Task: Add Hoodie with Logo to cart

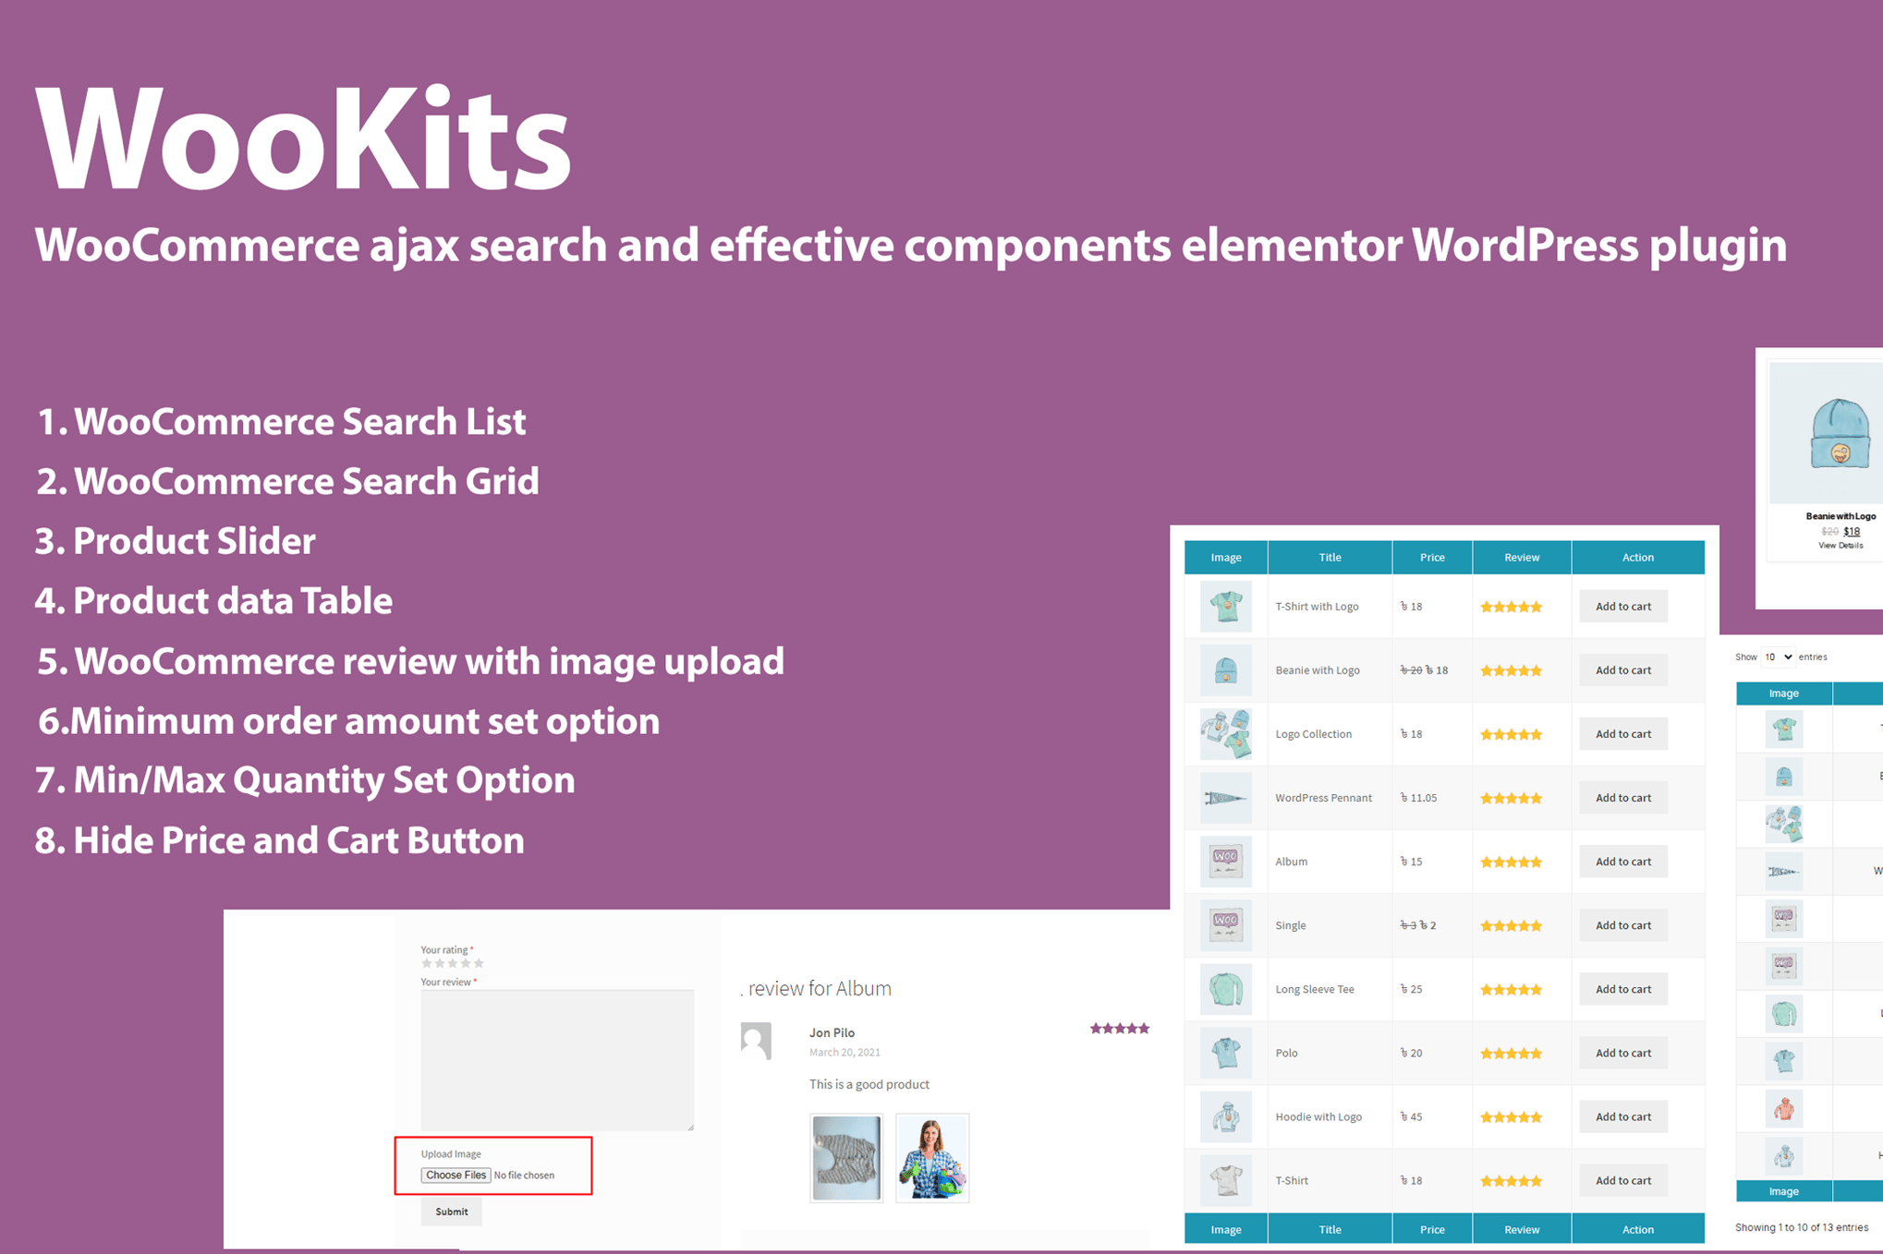Action: pos(1622,1116)
